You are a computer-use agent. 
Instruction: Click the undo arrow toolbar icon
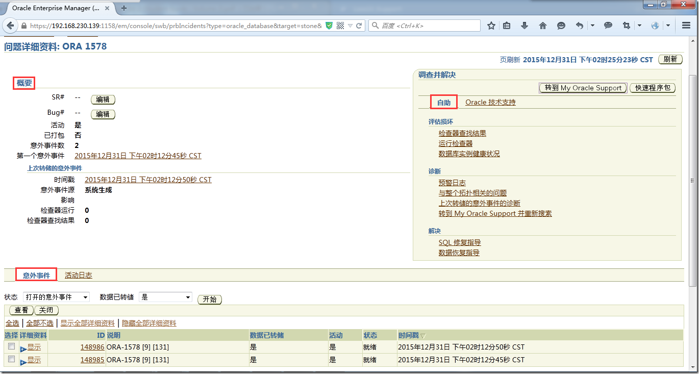(x=580, y=26)
